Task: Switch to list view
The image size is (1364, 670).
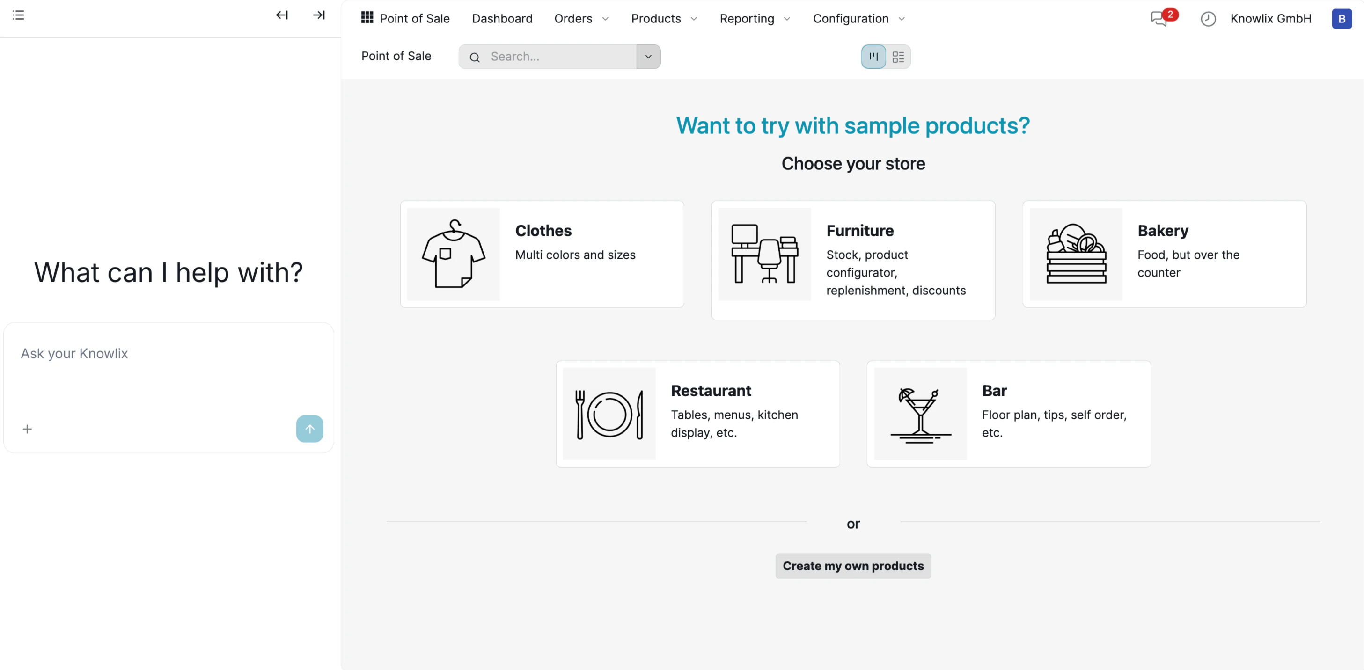Action: coord(898,56)
